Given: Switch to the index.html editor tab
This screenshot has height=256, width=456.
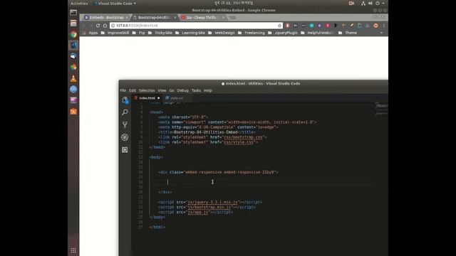Looking at the screenshot, I should 147,98.
